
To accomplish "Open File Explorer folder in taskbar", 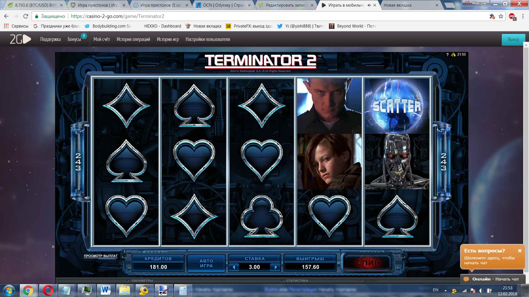I will [x=125, y=291].
